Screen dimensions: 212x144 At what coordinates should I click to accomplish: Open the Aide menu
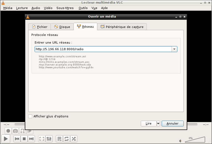104,8
